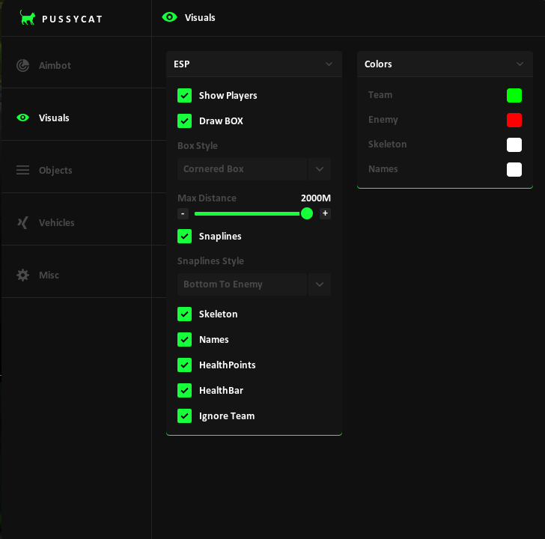The width and height of the screenshot is (545, 539).
Task: Open the Cornered Box style dropdown
Action: (x=254, y=169)
